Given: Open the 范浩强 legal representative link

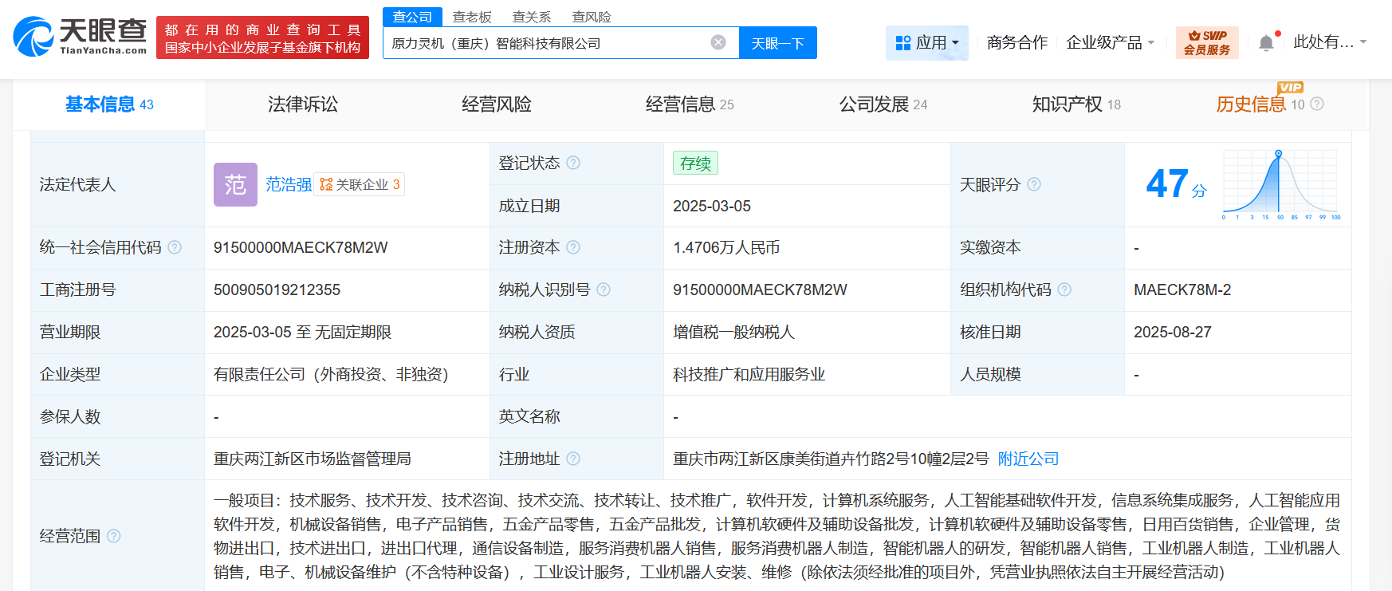Looking at the screenshot, I should point(288,184).
